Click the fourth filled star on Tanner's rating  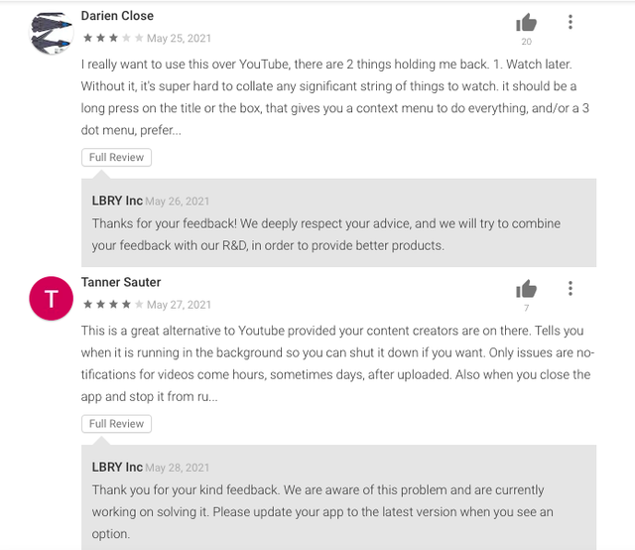point(126,305)
